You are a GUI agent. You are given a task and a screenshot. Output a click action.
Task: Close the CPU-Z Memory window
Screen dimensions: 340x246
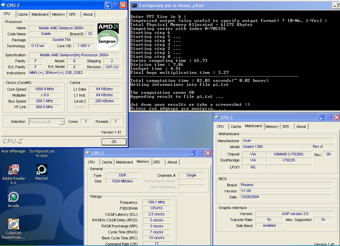208,153
